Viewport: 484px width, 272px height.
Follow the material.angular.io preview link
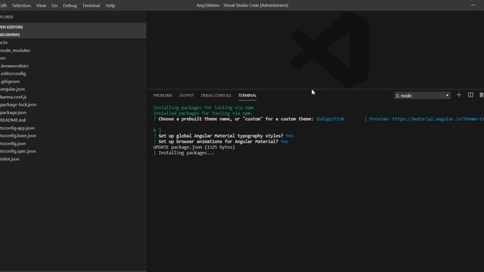[x=438, y=119]
